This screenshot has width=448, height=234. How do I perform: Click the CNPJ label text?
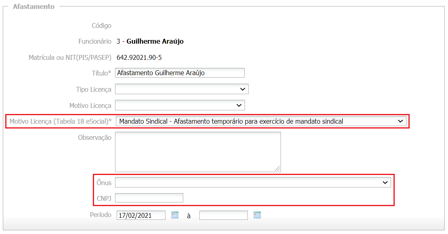tap(104, 198)
